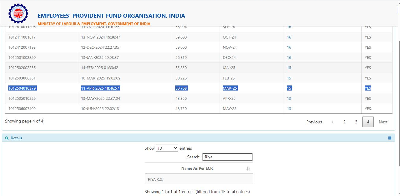Open member count 15 link for MAR-25
The height and width of the screenshot is (196, 400).
coord(289,88)
